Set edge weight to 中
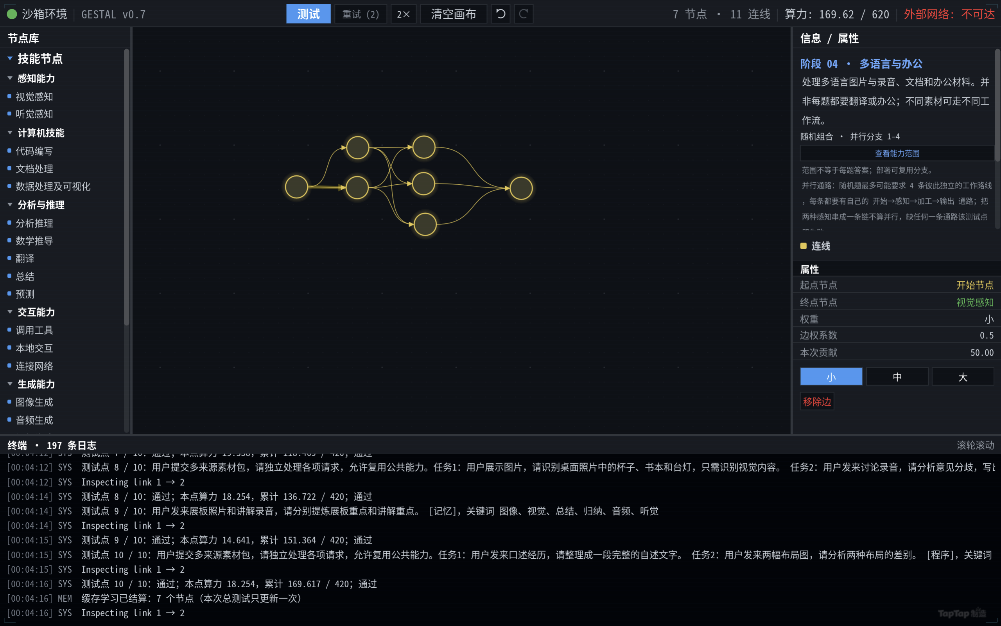 pyautogui.click(x=897, y=376)
